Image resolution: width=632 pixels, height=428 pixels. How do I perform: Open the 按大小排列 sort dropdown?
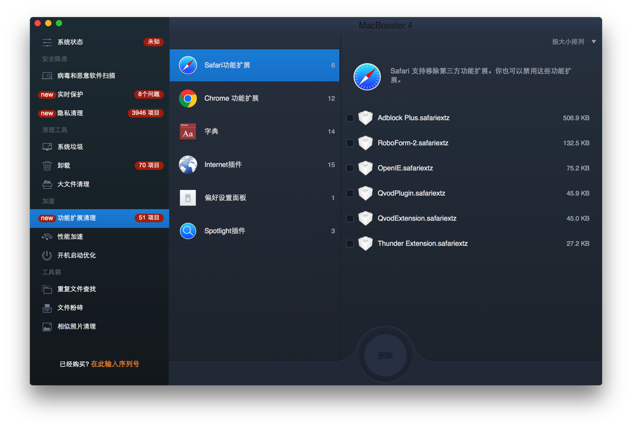tap(574, 42)
